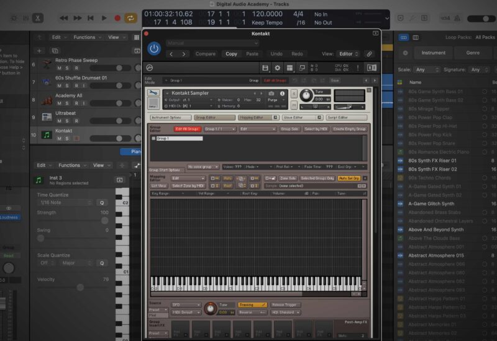Select the Ultrabeat track icon
Viewport: 497px width, 341px height.
coord(47,117)
